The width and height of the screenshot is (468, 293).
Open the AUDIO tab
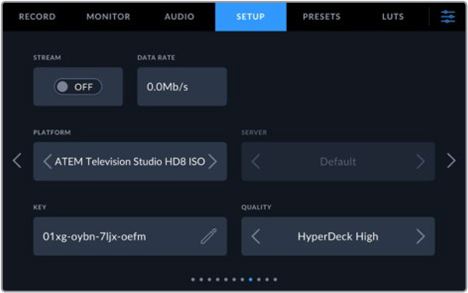[180, 17]
